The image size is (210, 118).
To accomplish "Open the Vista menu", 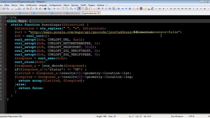I will tap(21, 5).
